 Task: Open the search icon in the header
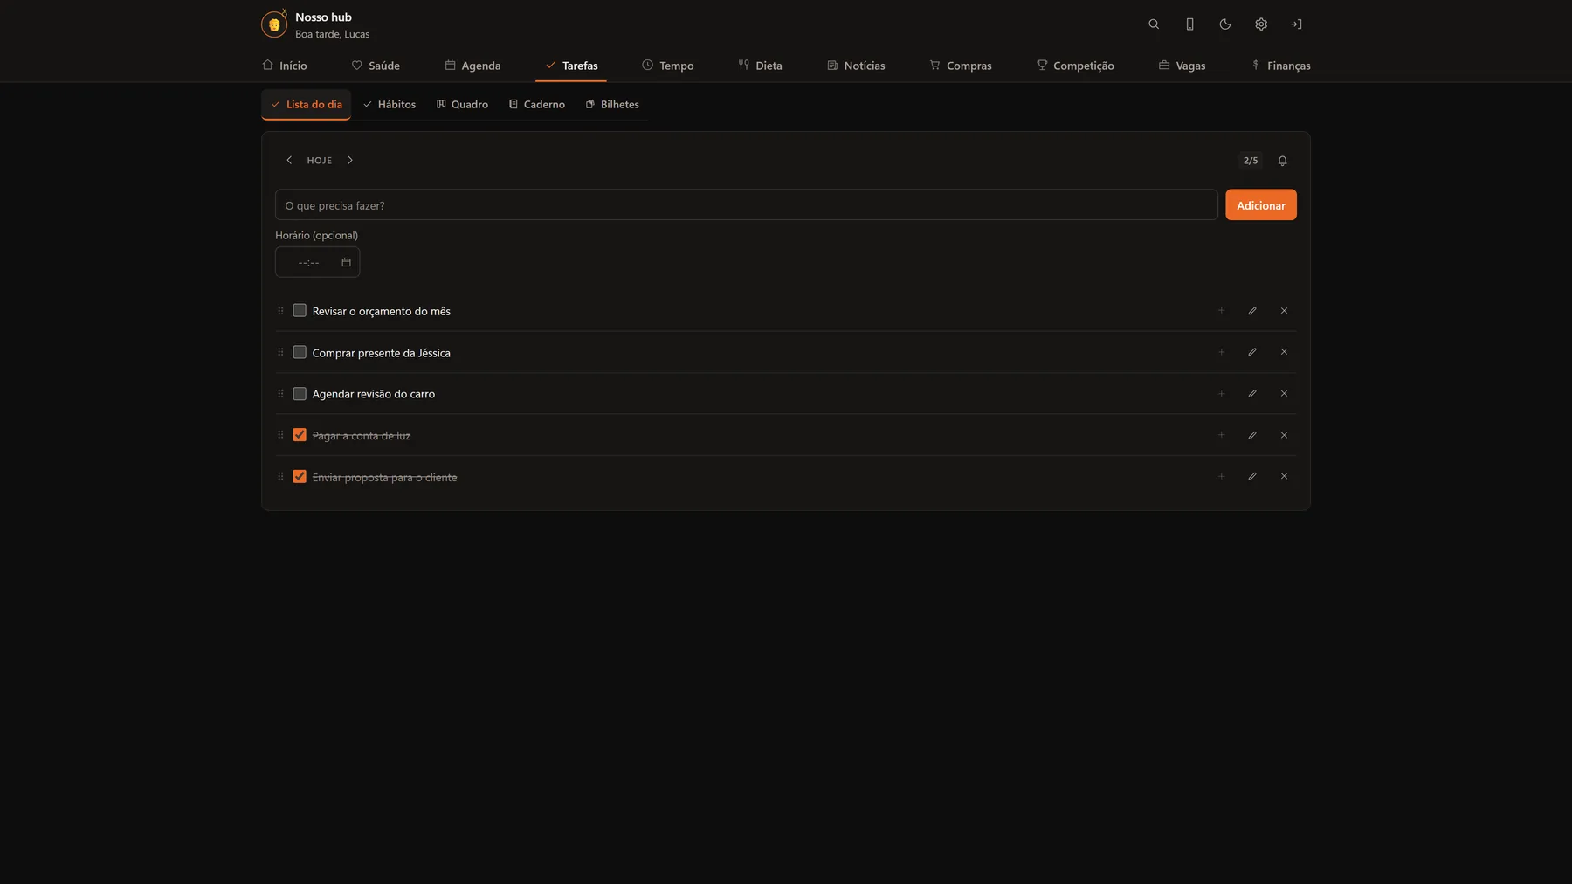(1154, 24)
